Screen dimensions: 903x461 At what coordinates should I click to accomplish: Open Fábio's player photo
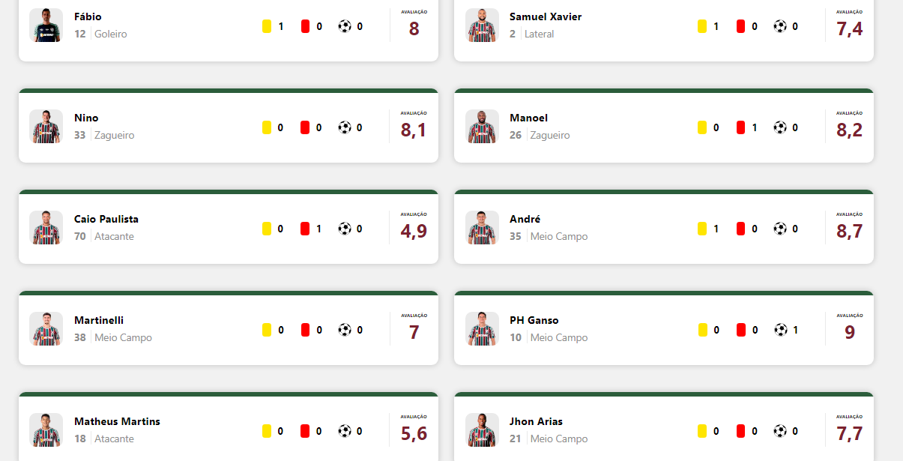coord(46,25)
